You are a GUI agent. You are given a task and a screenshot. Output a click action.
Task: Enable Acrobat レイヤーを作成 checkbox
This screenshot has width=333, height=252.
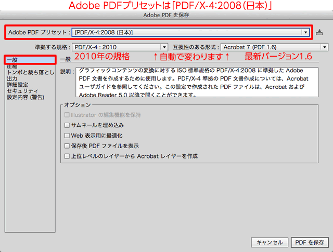coord(67,156)
